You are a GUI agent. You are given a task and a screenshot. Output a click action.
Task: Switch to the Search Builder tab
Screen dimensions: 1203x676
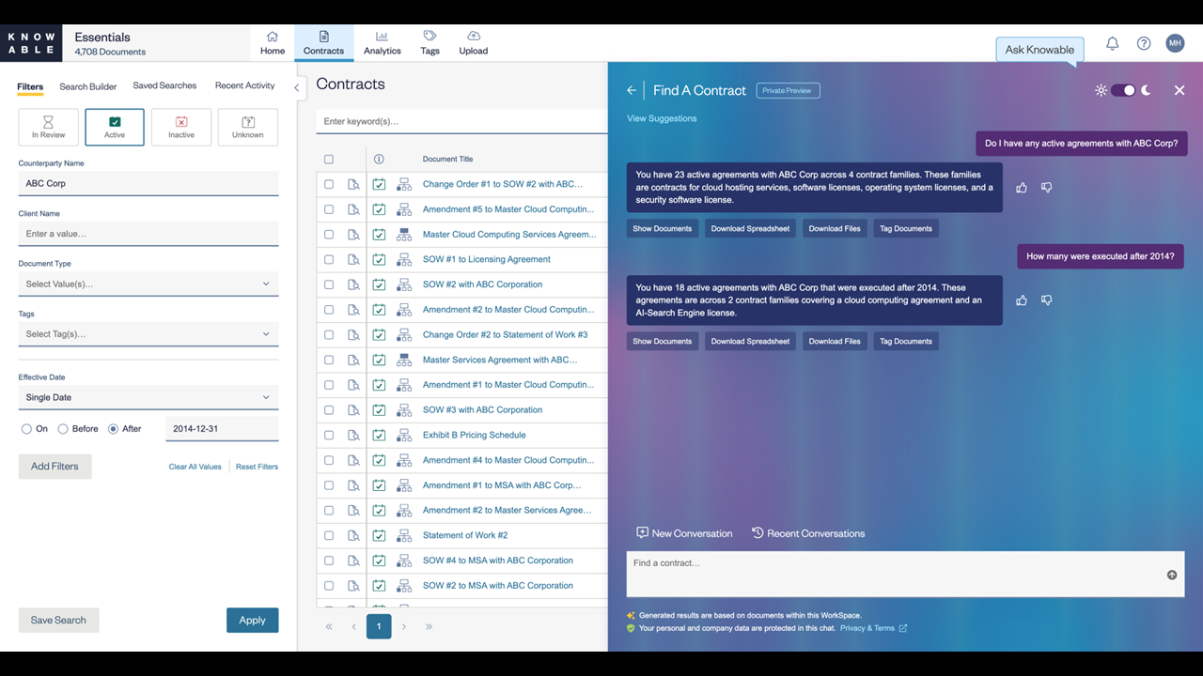pyautogui.click(x=88, y=86)
